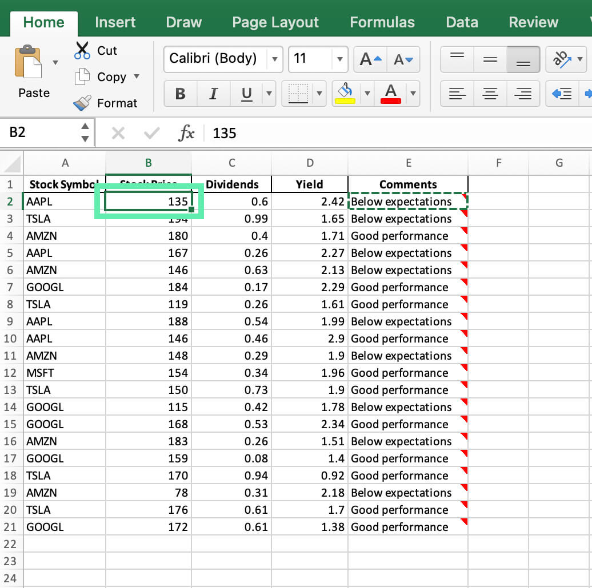This screenshot has height=588, width=592.
Task: Select the cell containing stock price 78
Action: pyautogui.click(x=149, y=493)
